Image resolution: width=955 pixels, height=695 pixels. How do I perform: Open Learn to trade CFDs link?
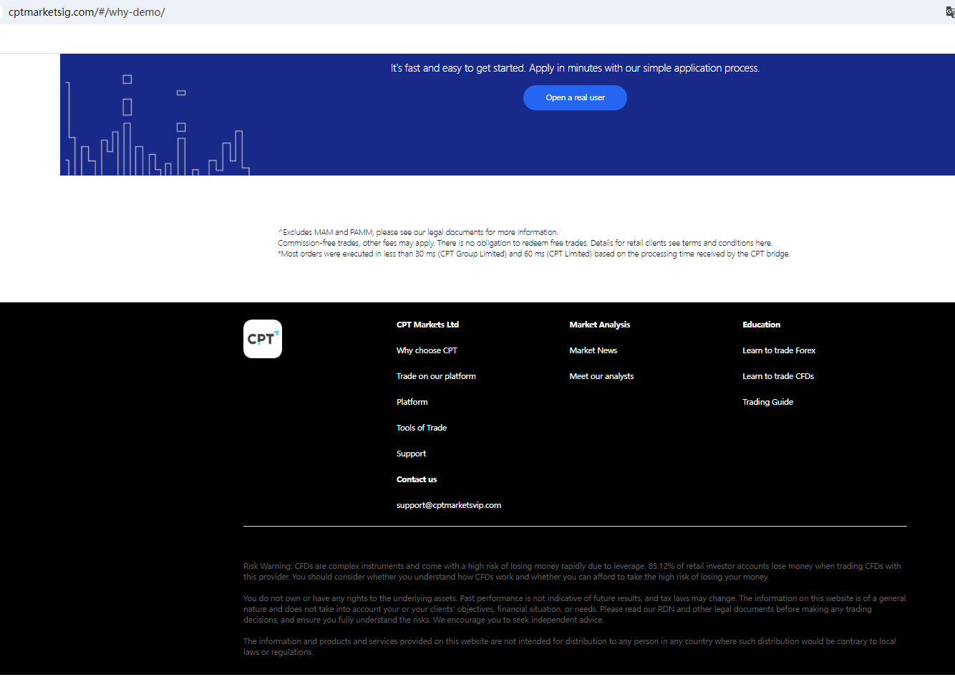click(x=778, y=376)
